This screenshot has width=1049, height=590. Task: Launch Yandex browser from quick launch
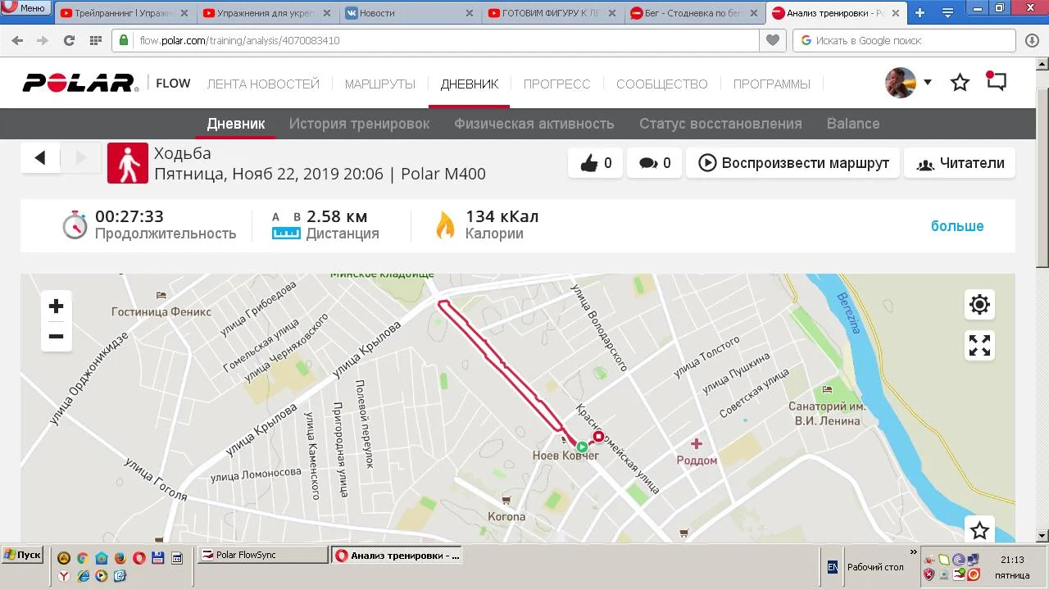coord(64,576)
